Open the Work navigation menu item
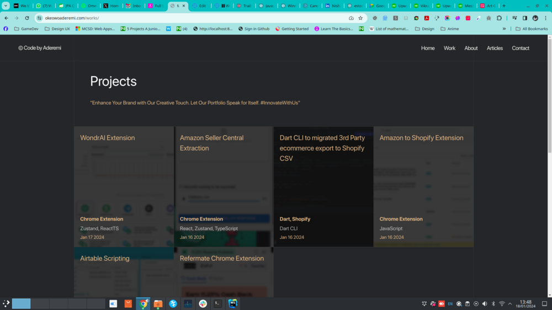This screenshot has width=552, height=310. 449,48
